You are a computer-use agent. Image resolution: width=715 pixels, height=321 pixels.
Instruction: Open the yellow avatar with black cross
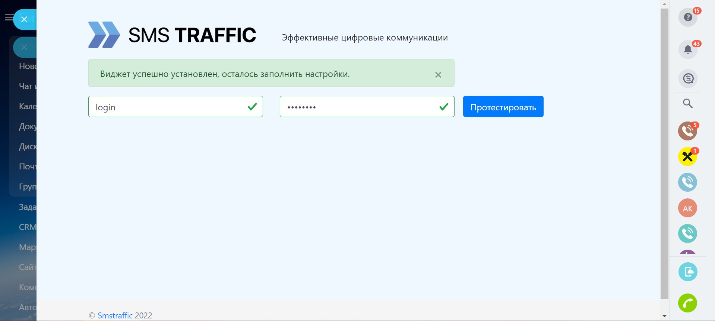[x=688, y=157]
